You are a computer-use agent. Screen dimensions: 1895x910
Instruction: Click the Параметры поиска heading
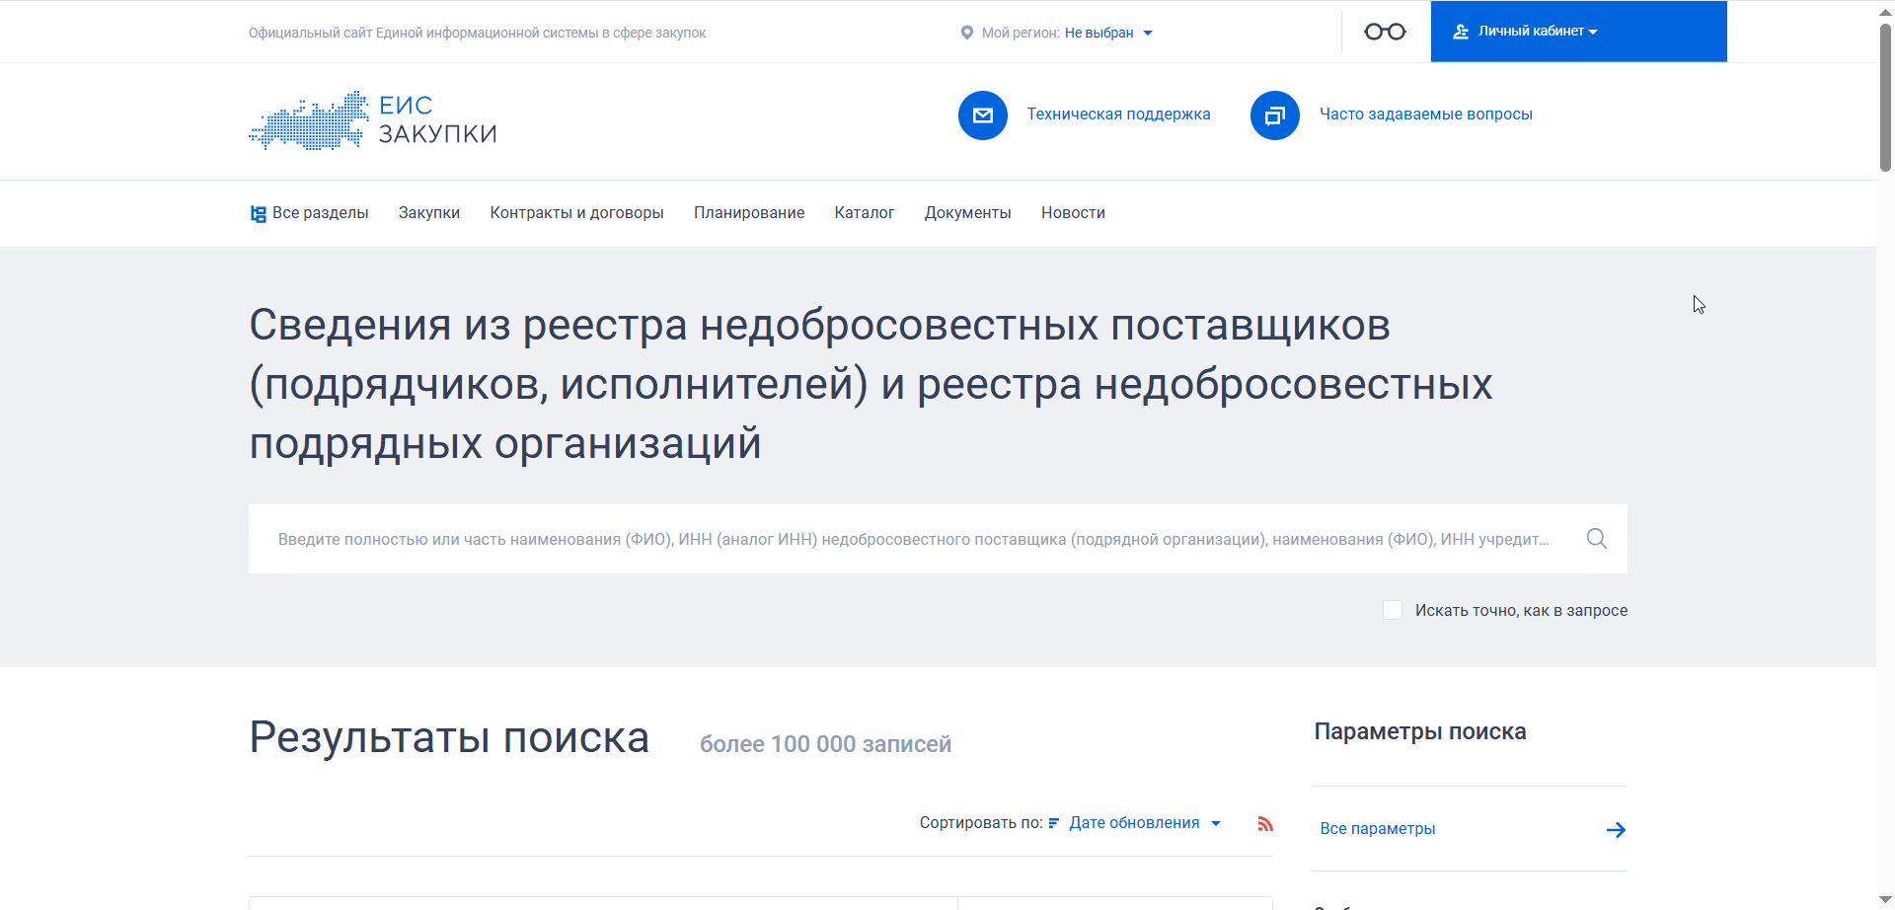(1420, 732)
